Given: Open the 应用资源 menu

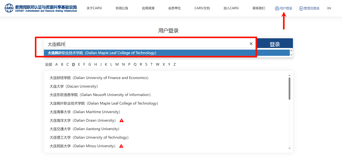Looking at the screenshot, I should coord(148,8).
